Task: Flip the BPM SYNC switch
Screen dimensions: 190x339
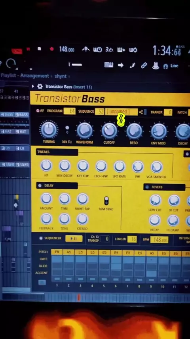Action: tap(106, 201)
